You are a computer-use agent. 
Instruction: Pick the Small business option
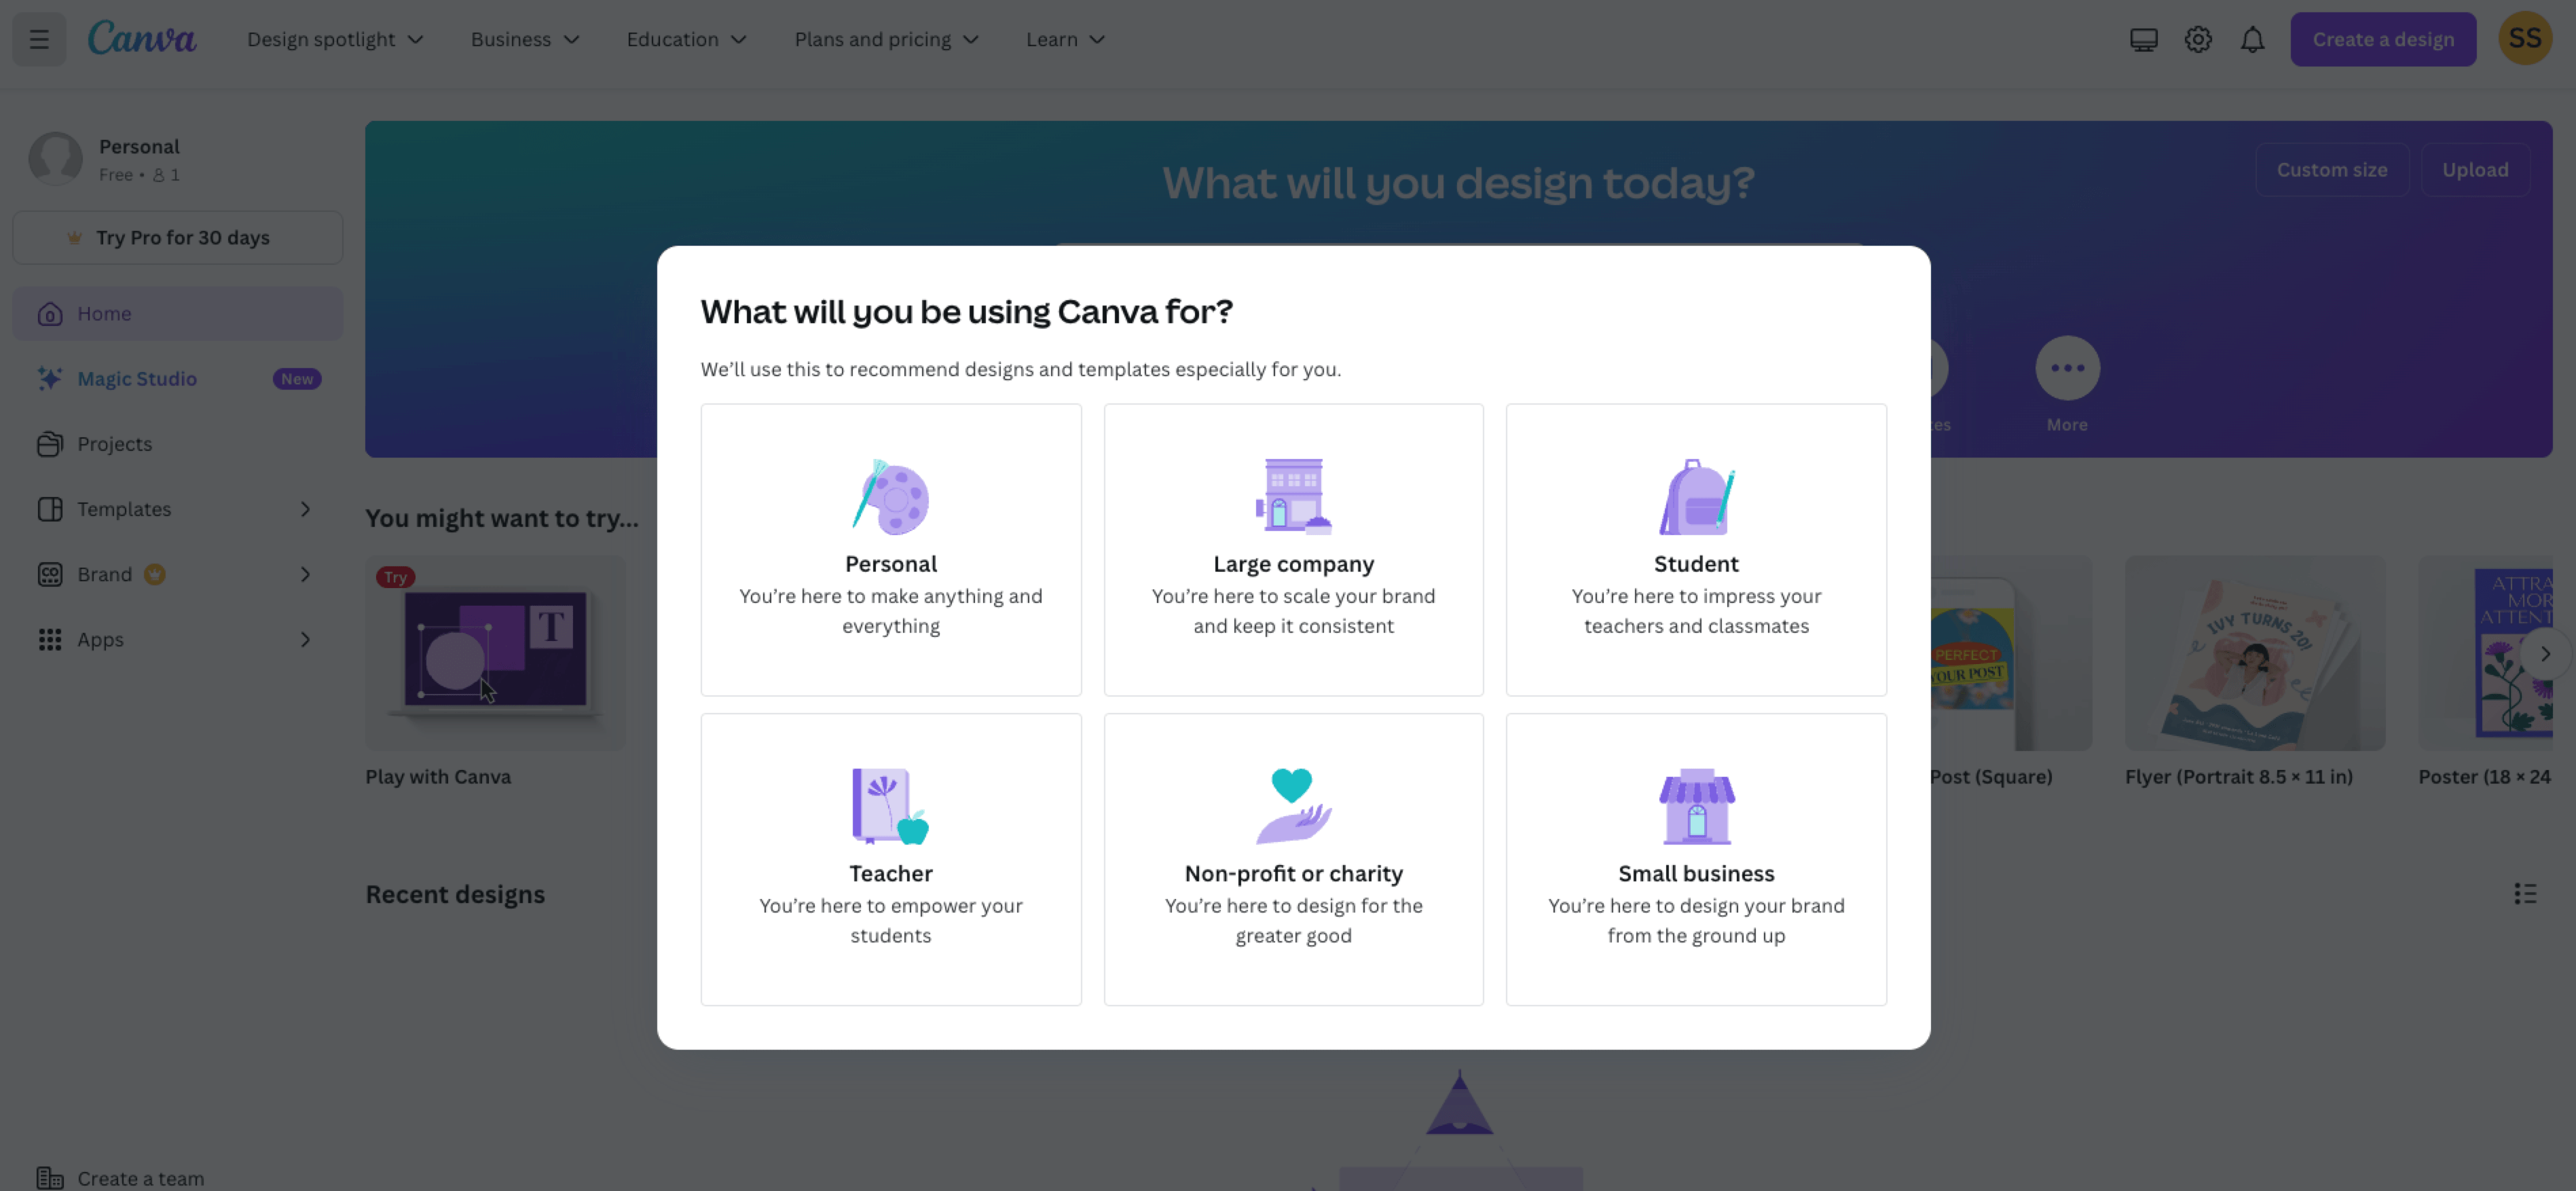pos(1695,858)
